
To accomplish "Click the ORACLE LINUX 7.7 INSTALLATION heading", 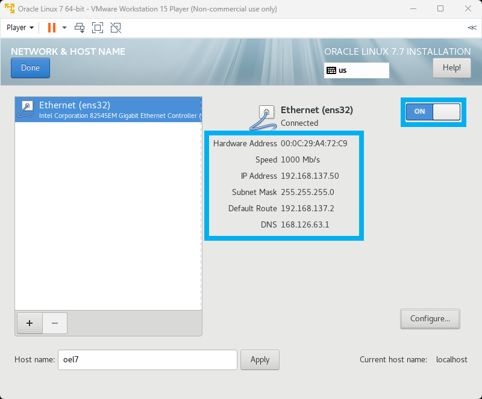I will [398, 52].
